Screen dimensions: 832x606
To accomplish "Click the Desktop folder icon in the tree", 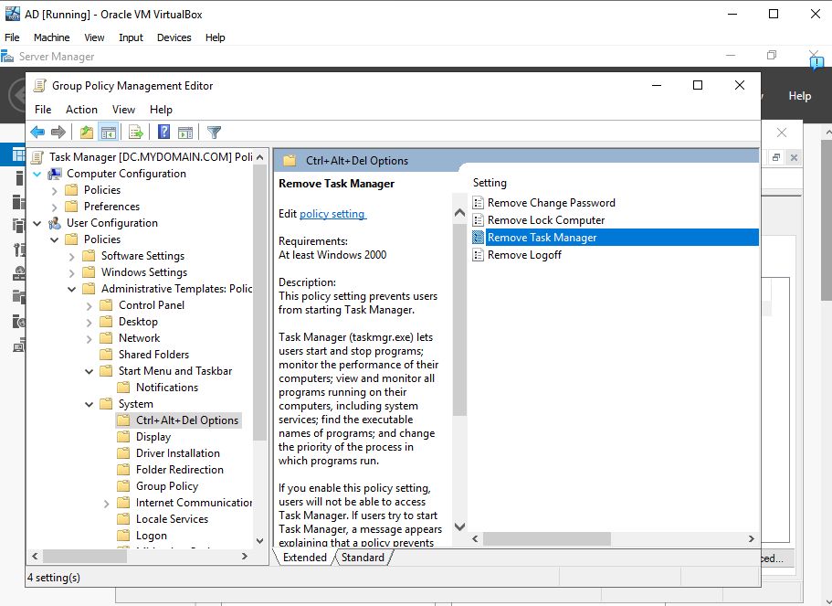I will 106,322.
